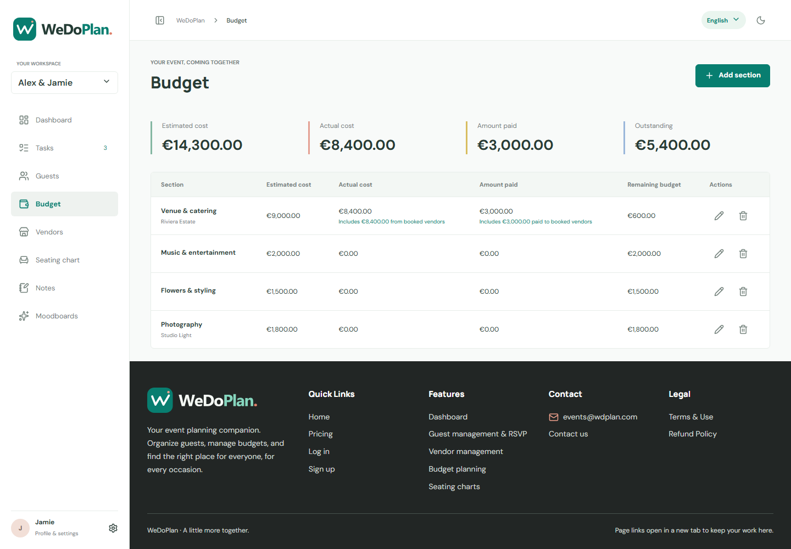
Task: Open the Vendors page
Action: [64, 232]
